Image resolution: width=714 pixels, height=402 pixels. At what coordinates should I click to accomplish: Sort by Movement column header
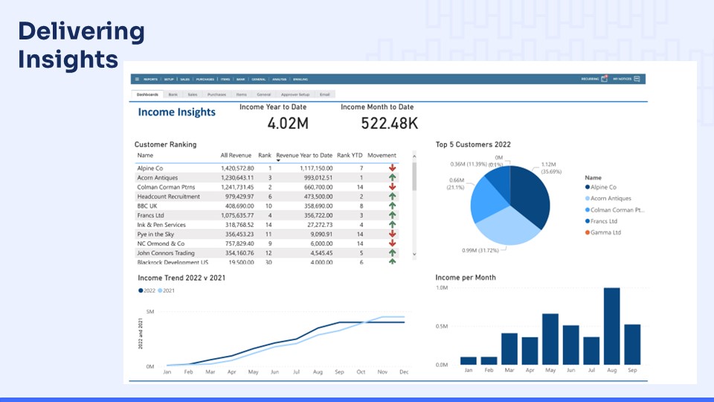[x=382, y=156]
